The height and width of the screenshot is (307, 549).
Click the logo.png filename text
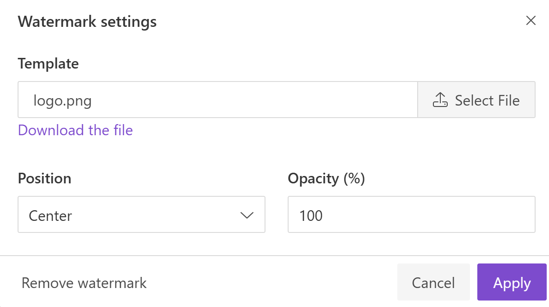click(62, 100)
